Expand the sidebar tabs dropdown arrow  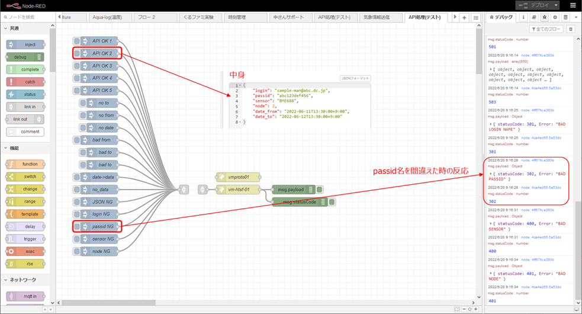575,17
